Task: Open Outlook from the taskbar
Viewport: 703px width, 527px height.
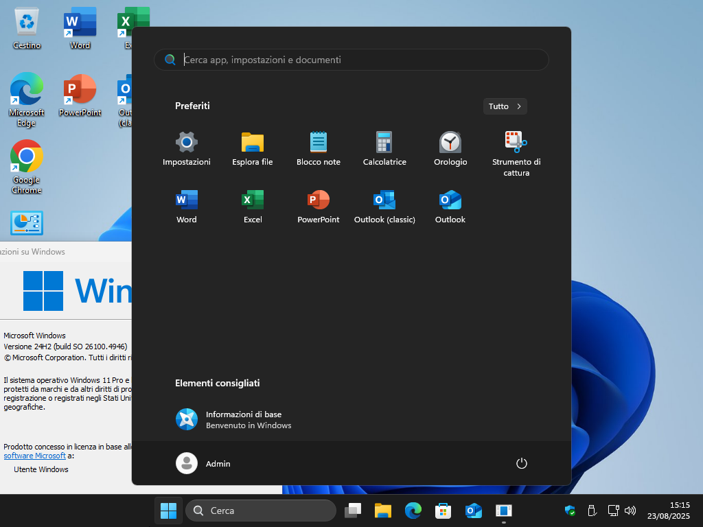Action: (x=474, y=511)
